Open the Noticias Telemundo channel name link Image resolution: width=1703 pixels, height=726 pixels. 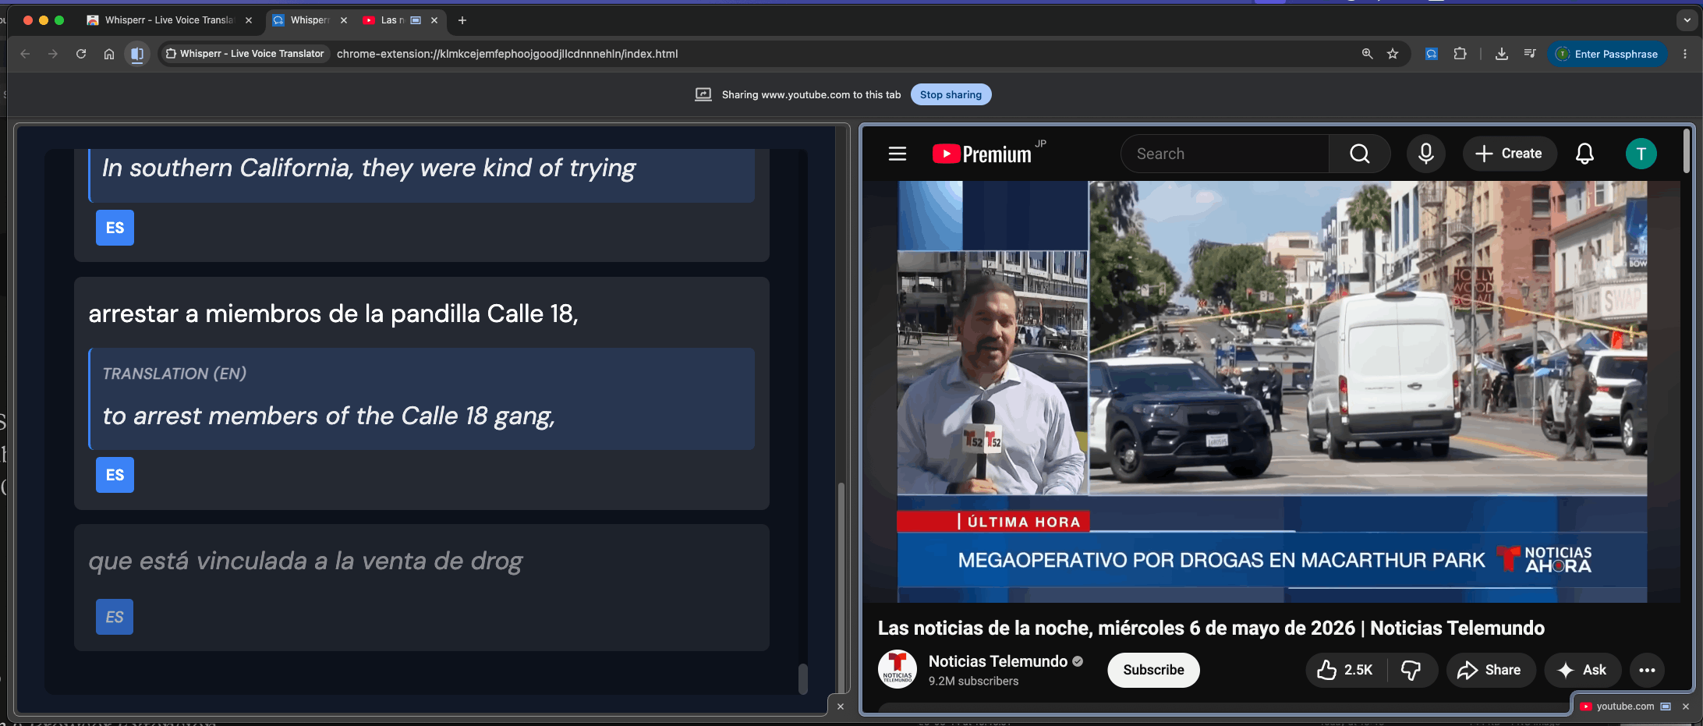[998, 661]
